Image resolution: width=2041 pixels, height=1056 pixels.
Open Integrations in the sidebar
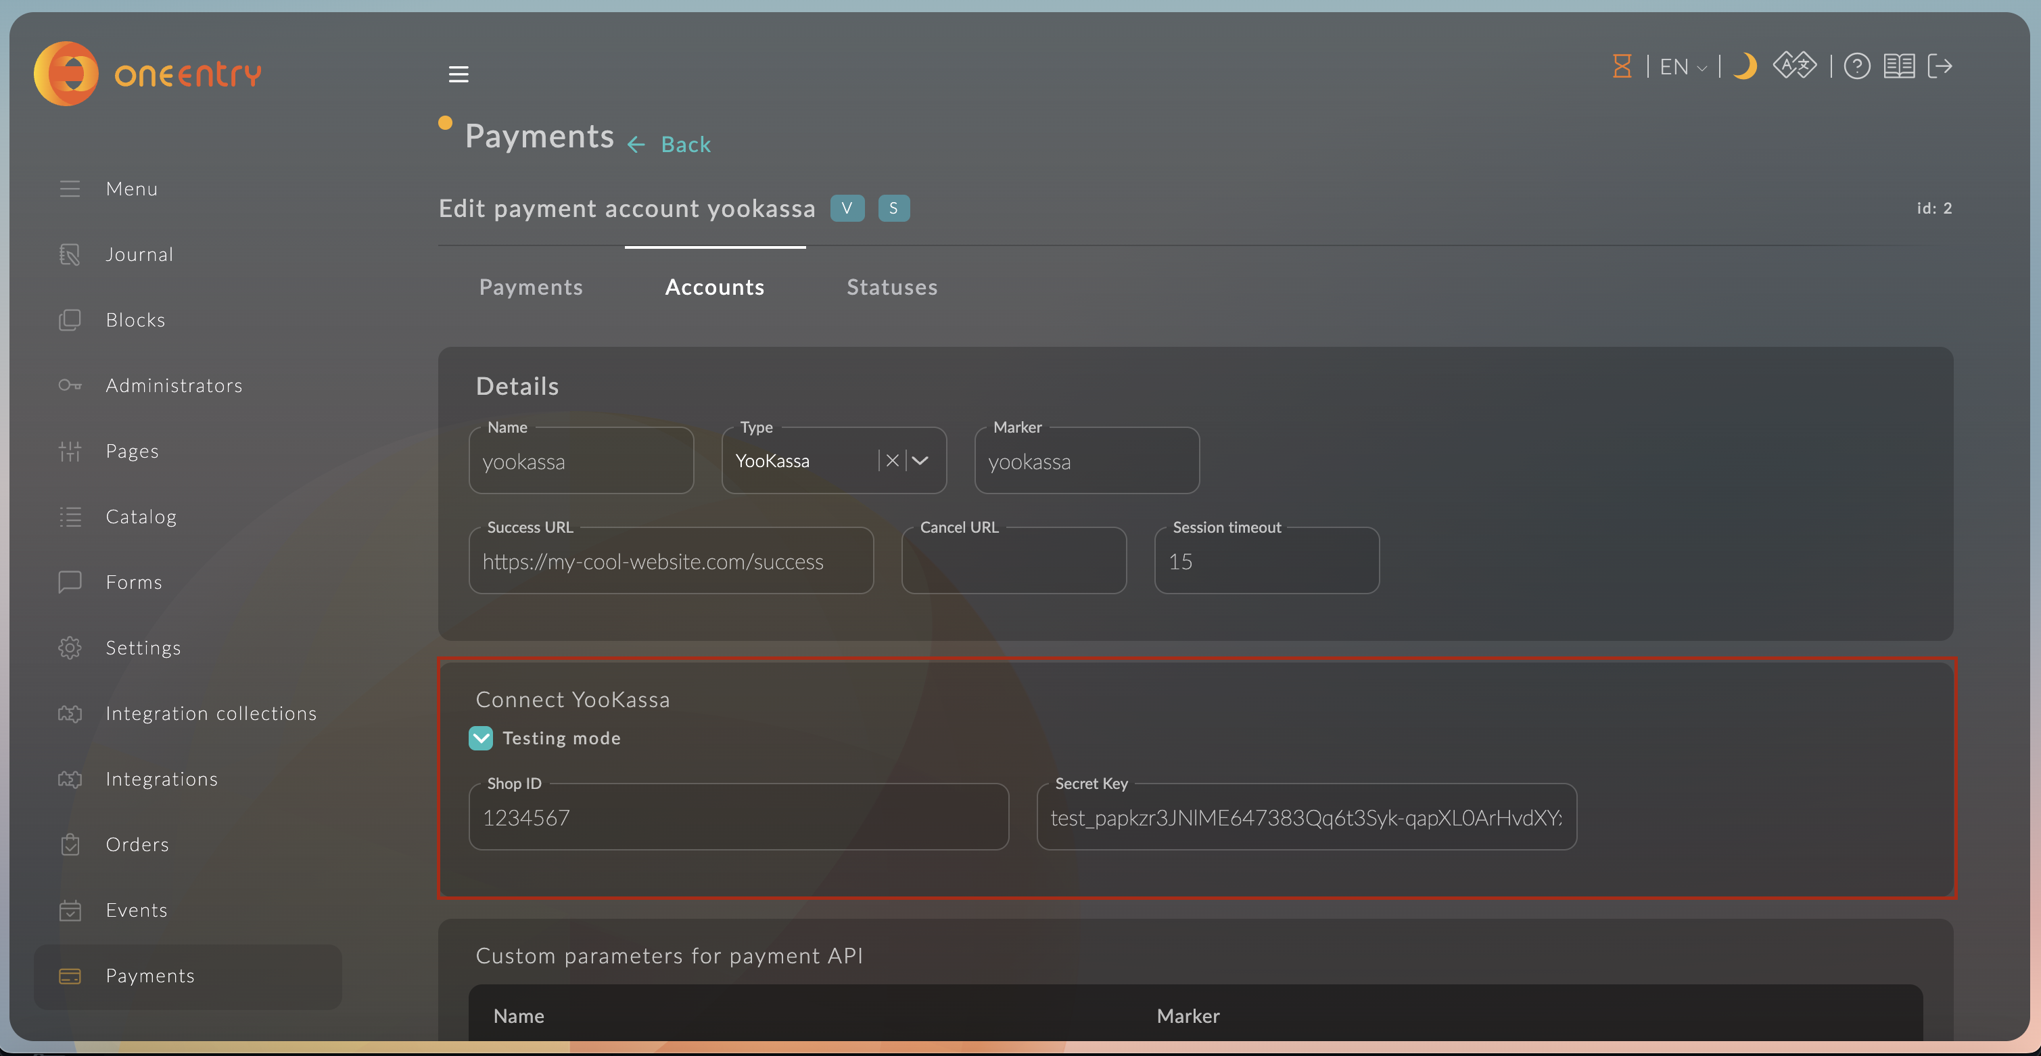162,779
